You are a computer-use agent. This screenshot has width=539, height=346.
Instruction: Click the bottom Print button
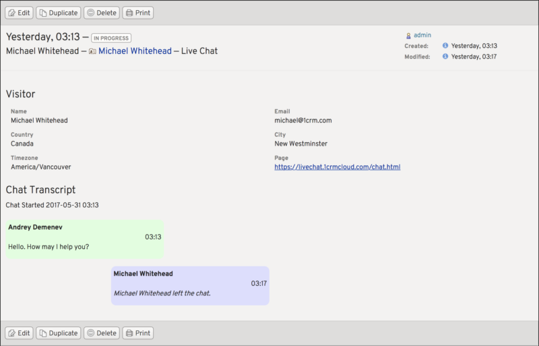point(137,333)
